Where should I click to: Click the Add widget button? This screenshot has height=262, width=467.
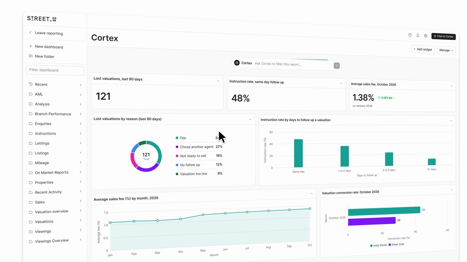422,49
